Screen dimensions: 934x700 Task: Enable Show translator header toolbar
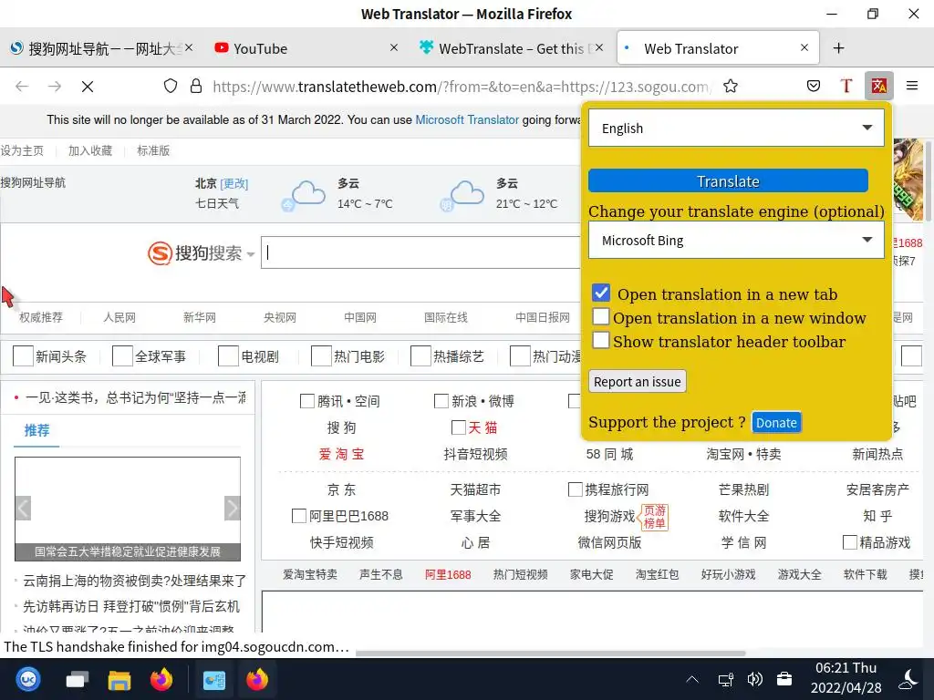601,340
